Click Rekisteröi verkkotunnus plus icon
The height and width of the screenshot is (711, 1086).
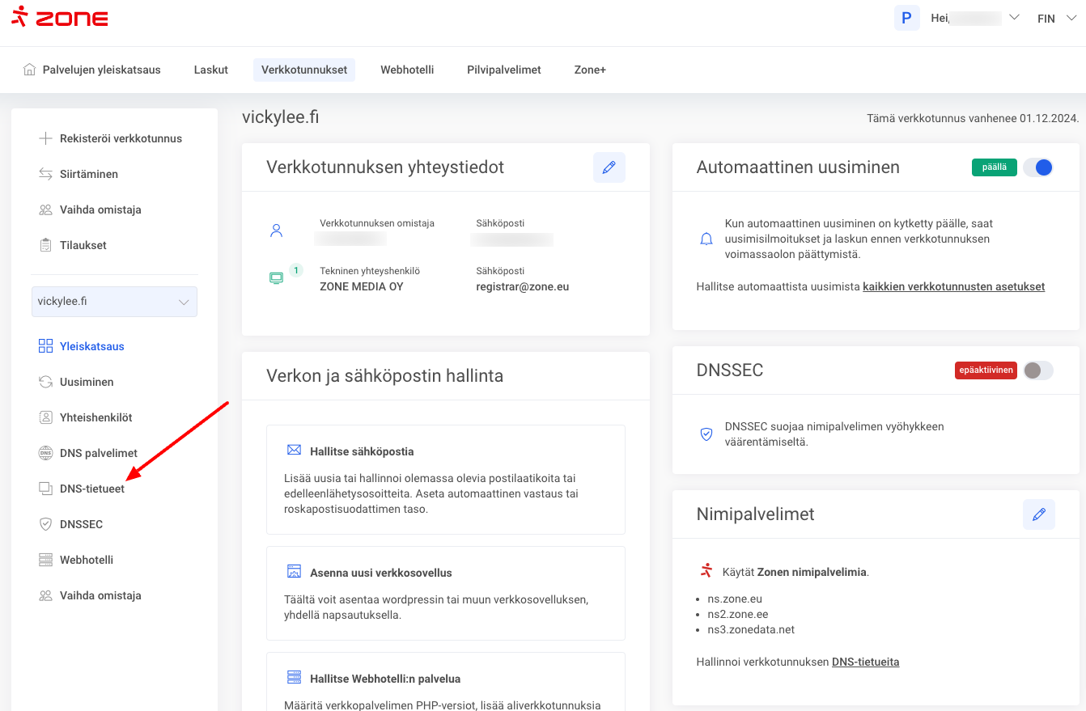[x=46, y=138]
